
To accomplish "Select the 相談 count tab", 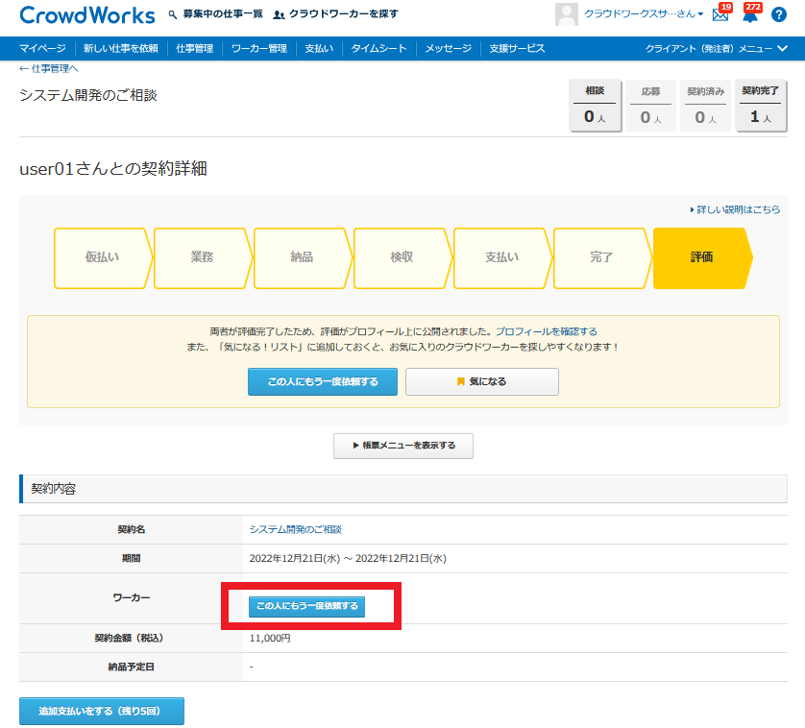I will 595,106.
